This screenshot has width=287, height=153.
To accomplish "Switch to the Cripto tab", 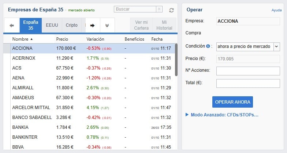I will click(x=71, y=25).
